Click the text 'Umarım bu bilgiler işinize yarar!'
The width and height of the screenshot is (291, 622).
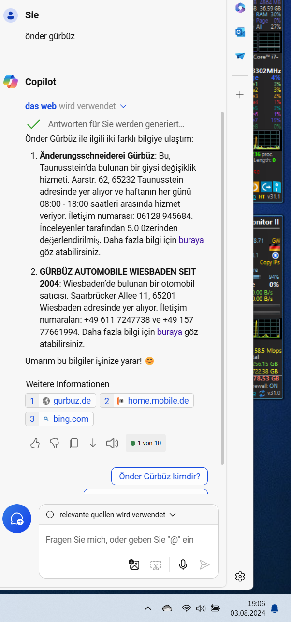84,361
